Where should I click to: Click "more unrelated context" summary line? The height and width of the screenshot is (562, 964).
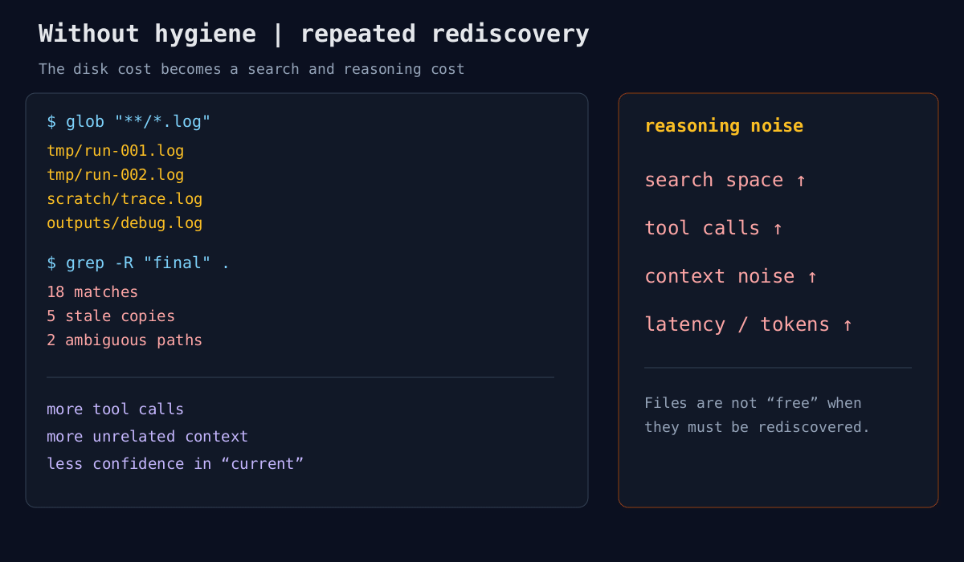click(x=147, y=437)
